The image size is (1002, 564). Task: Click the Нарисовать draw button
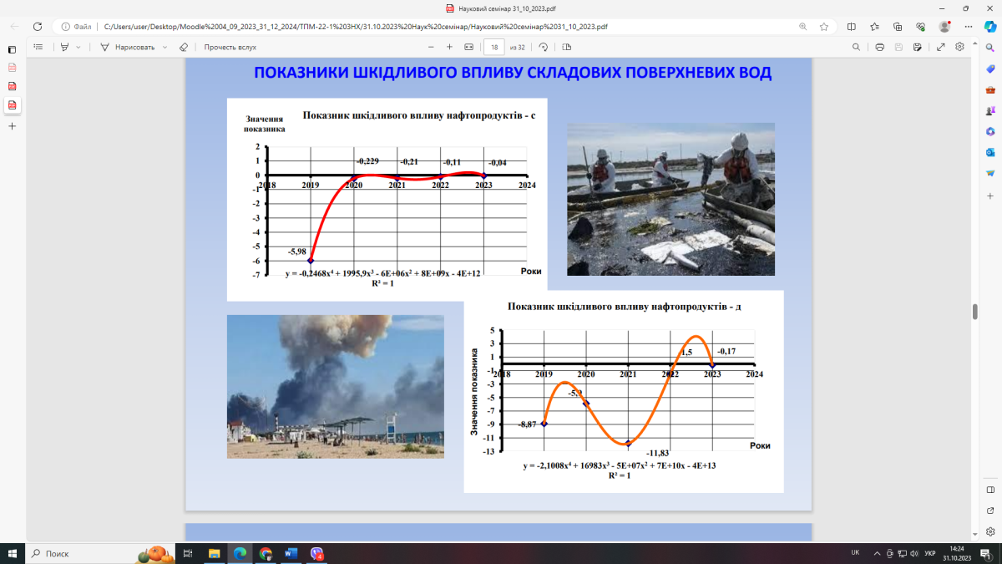point(128,47)
